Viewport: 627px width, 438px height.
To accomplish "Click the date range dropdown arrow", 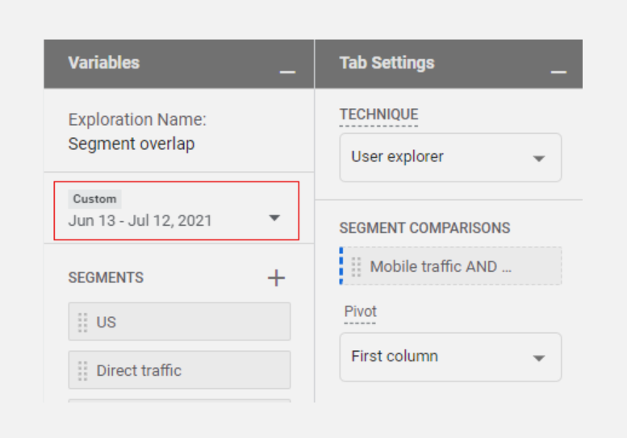I will [274, 218].
